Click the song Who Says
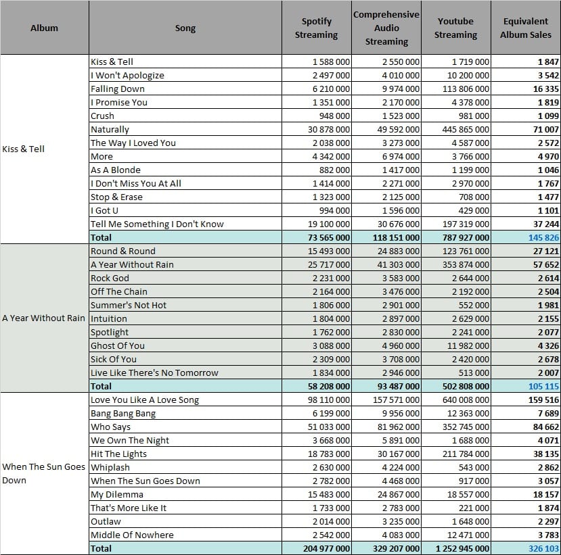This screenshot has height=555, width=561. (185, 427)
